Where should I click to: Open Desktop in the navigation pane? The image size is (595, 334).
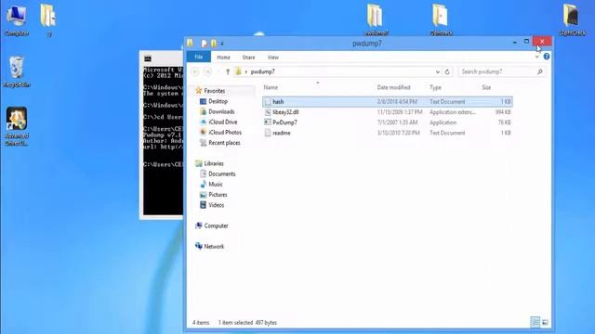(218, 101)
